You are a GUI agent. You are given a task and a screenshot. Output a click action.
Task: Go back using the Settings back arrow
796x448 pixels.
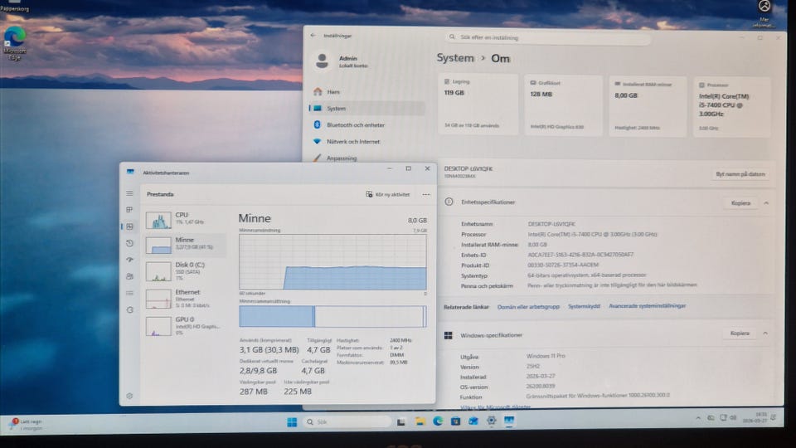[x=313, y=36]
